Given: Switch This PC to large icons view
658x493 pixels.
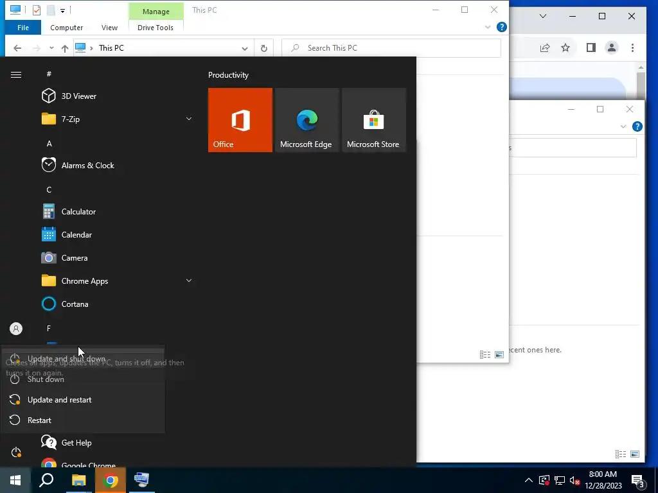Looking at the screenshot, I should point(499,354).
